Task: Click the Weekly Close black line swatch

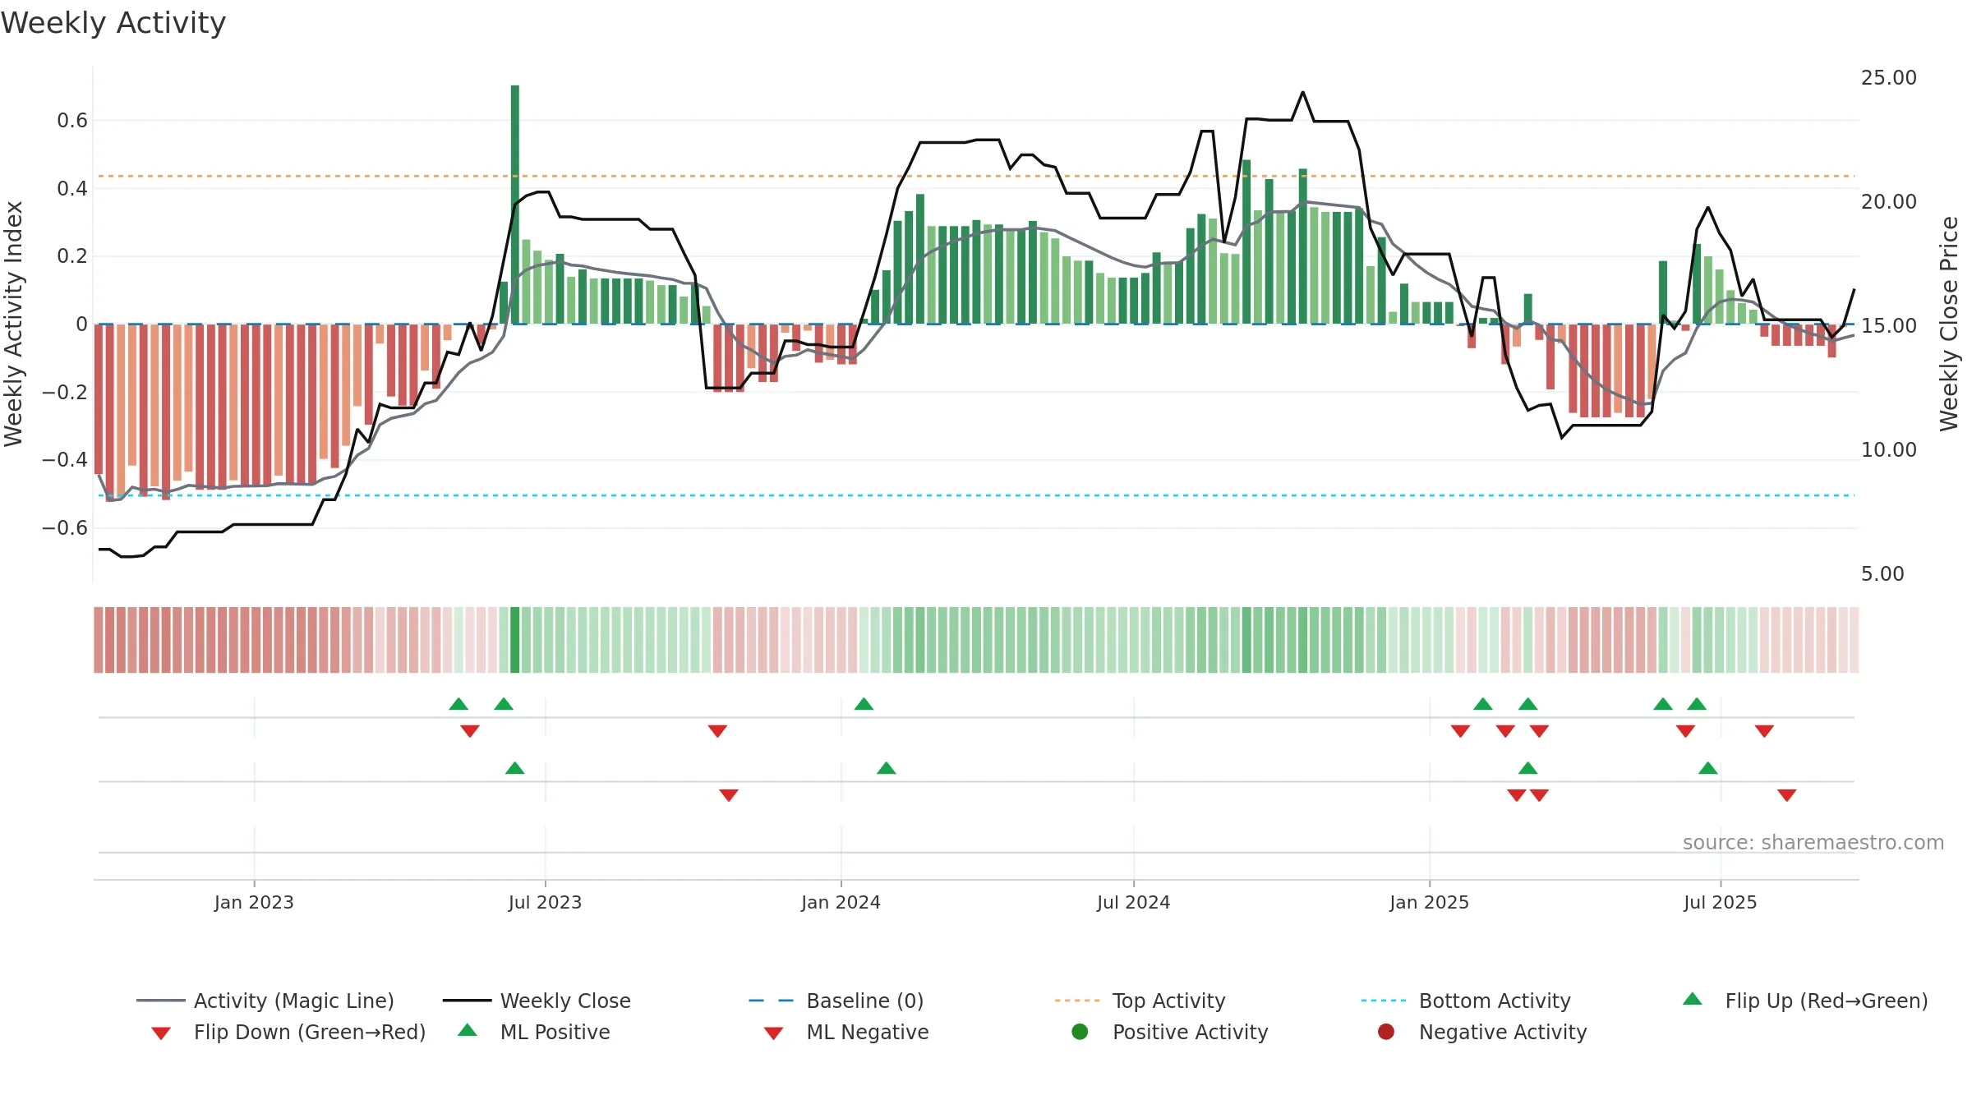Action: pos(467,1001)
